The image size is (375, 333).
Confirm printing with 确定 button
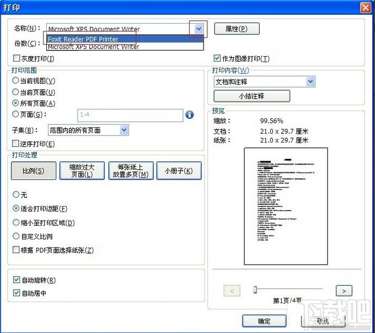tap(264, 321)
